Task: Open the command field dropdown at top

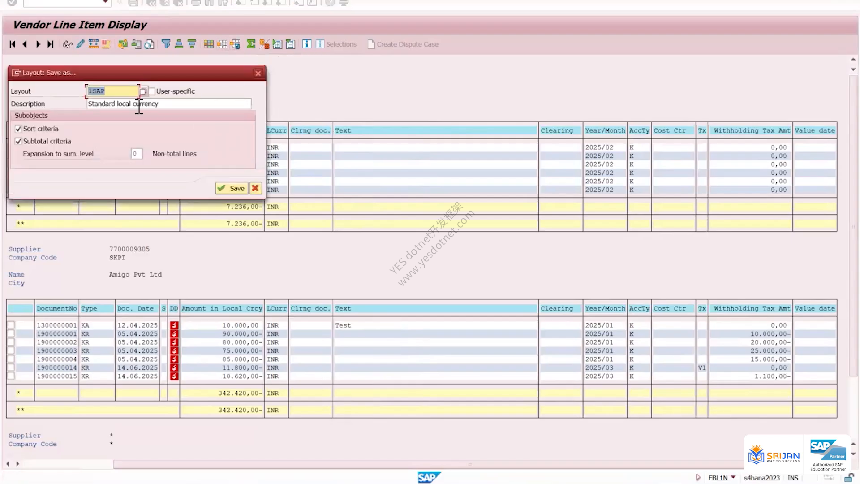Action: tap(105, 3)
